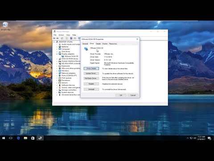214x161 pixels.
Task: Expand the IDE ATA/ATAPI controllers node
Action: tap(57, 64)
